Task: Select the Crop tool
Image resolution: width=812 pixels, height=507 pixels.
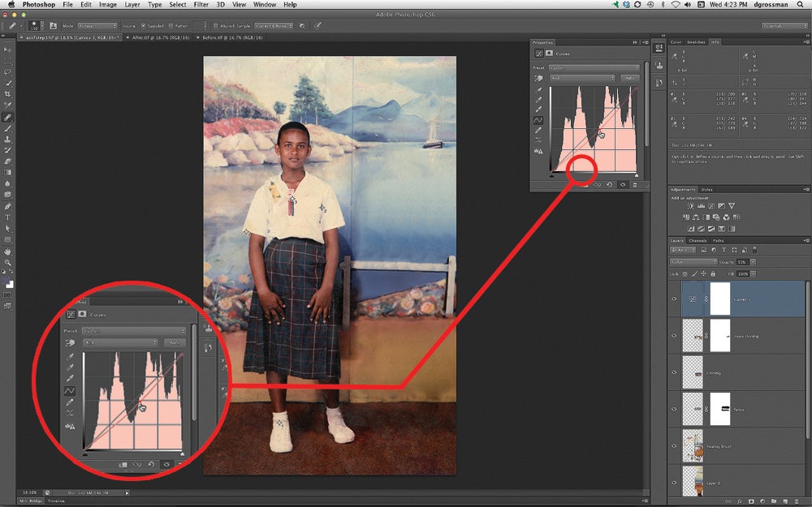Action: tap(7, 94)
